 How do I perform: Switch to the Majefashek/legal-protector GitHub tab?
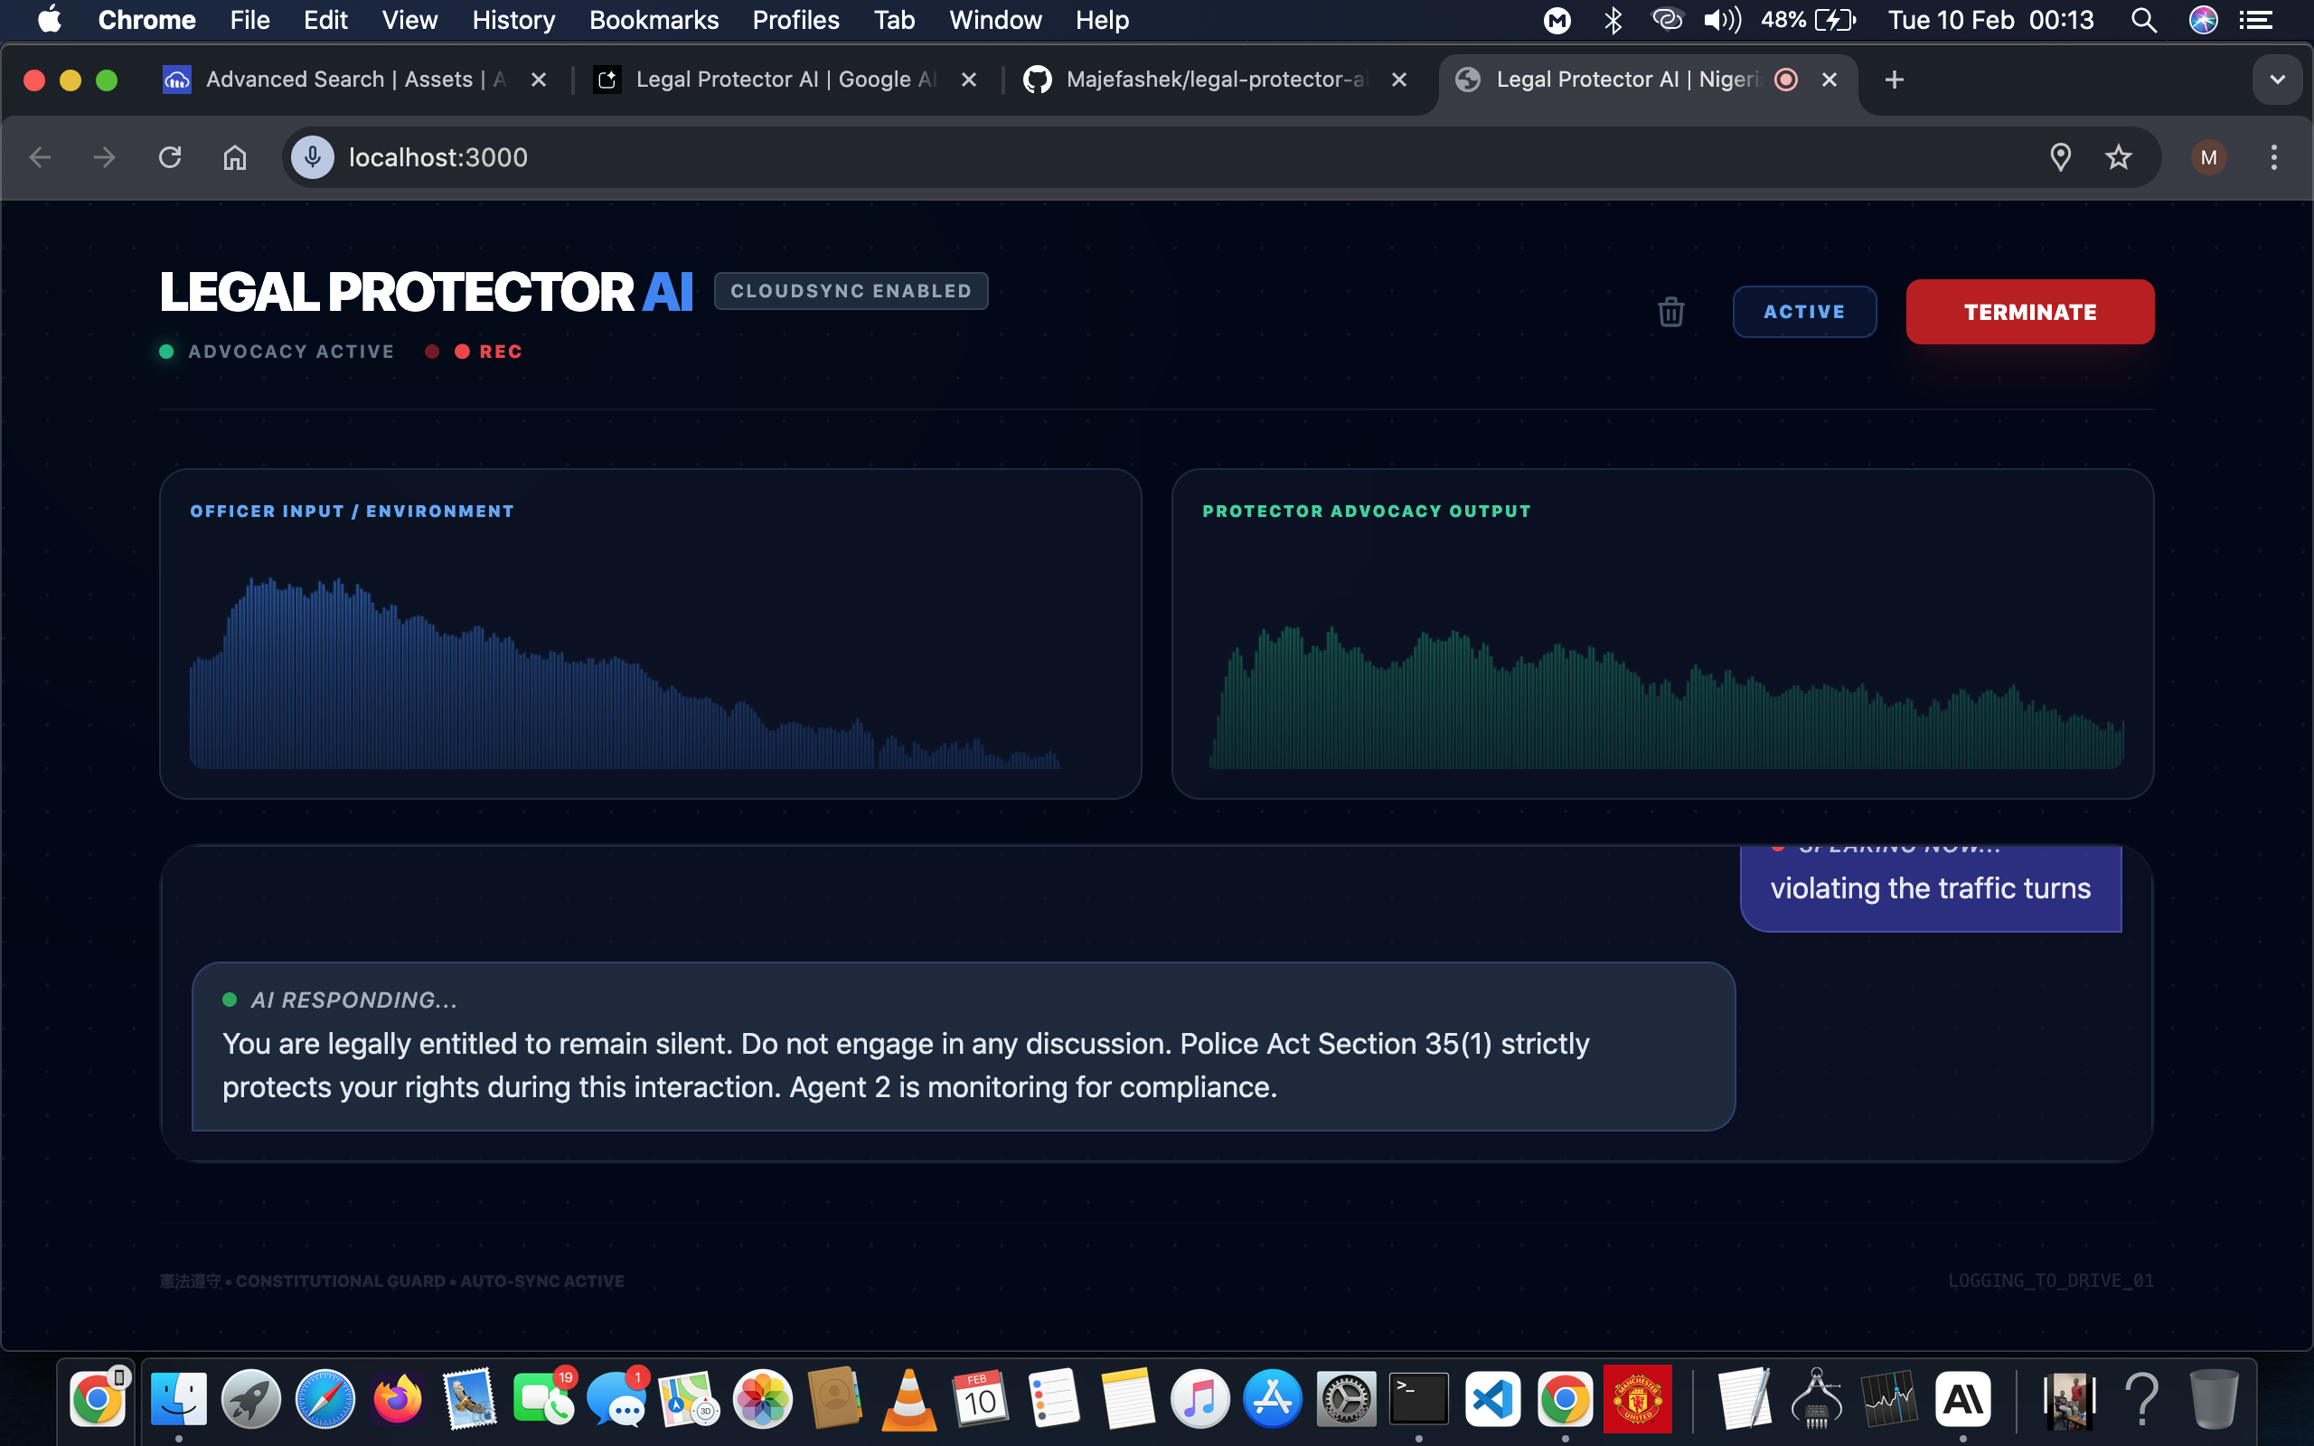(1214, 80)
